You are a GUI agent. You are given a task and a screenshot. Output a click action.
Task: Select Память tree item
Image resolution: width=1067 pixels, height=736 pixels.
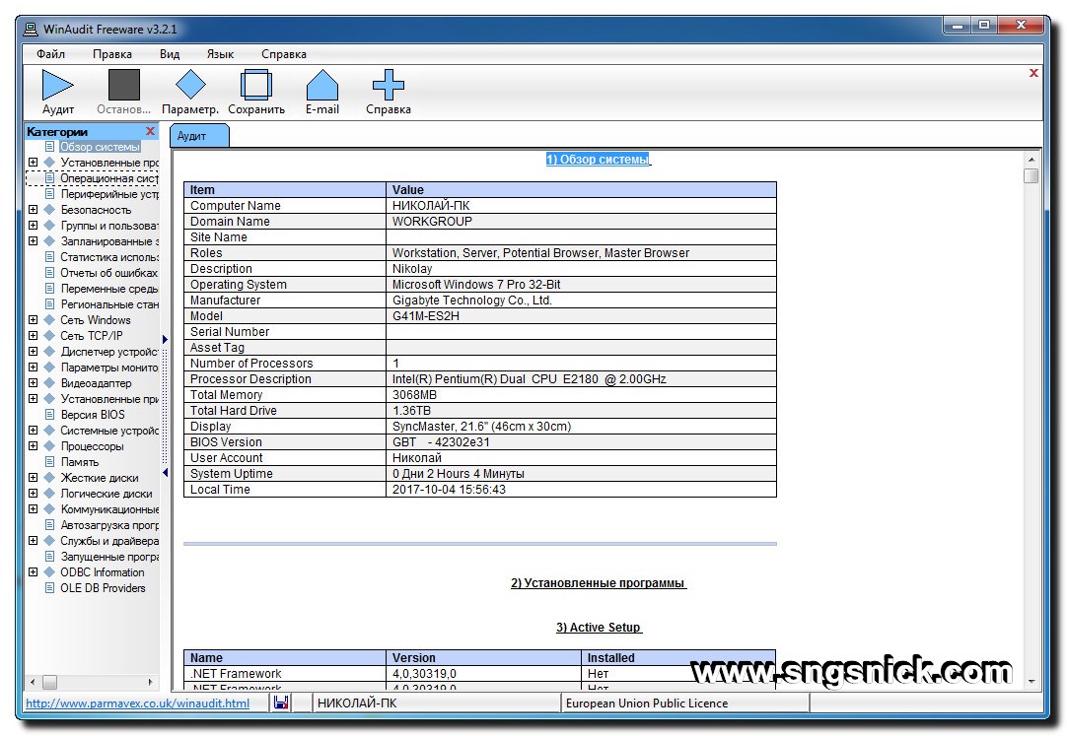80,461
